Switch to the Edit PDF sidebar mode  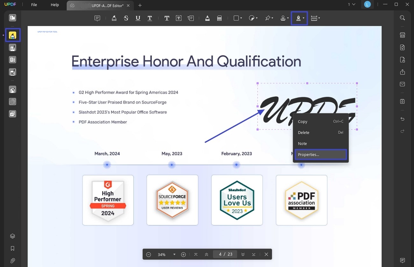[12, 48]
